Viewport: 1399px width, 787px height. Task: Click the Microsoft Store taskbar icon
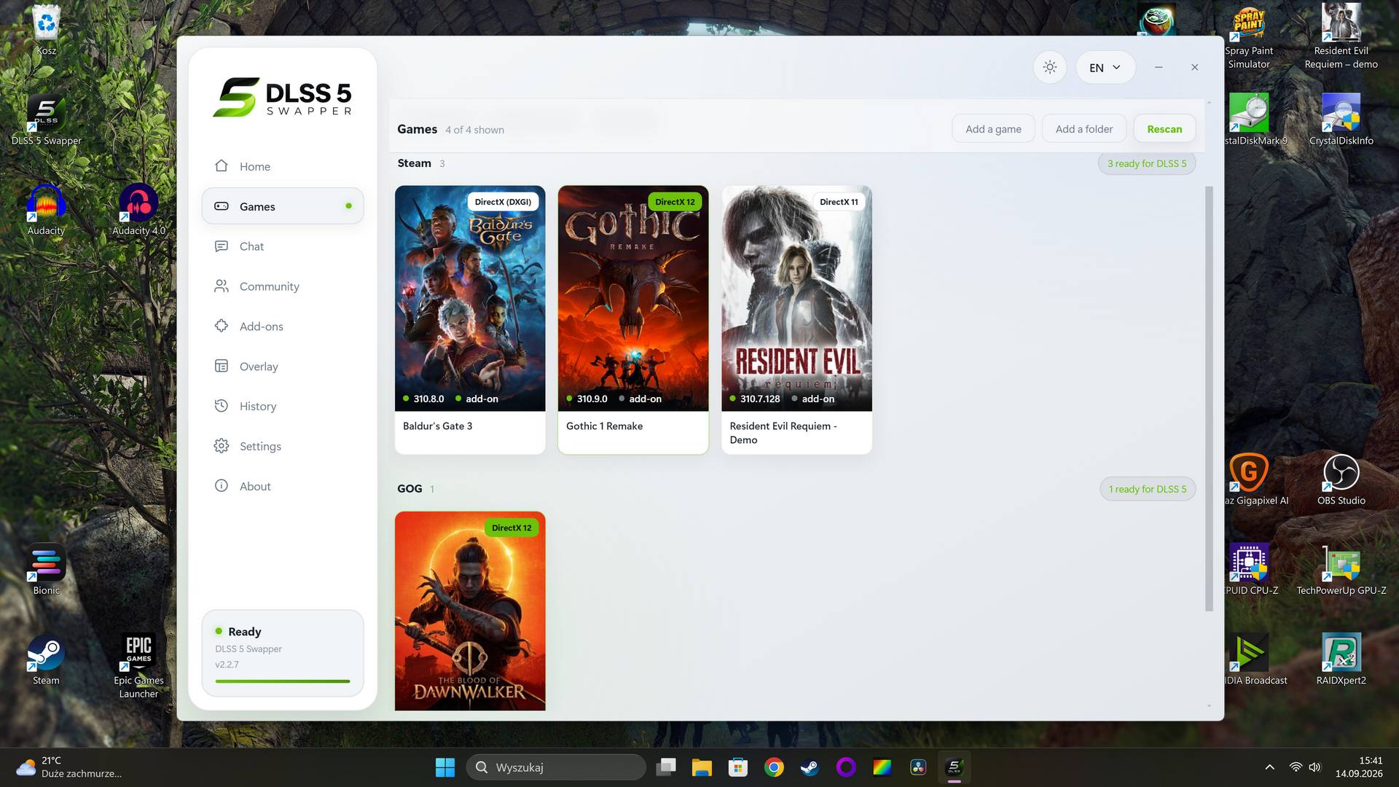point(737,767)
